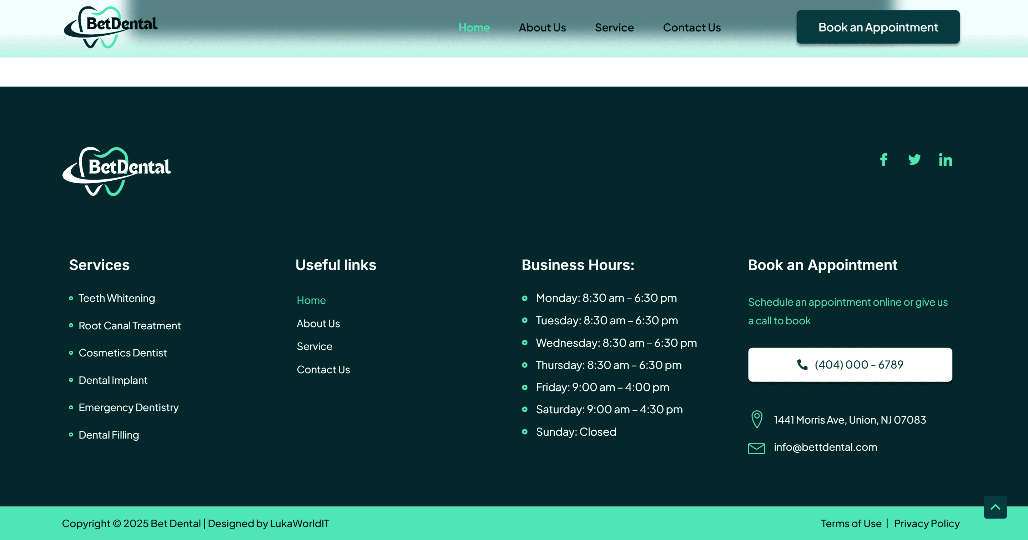Click the white BetDental footer logo
The height and width of the screenshot is (540, 1028).
[116, 171]
